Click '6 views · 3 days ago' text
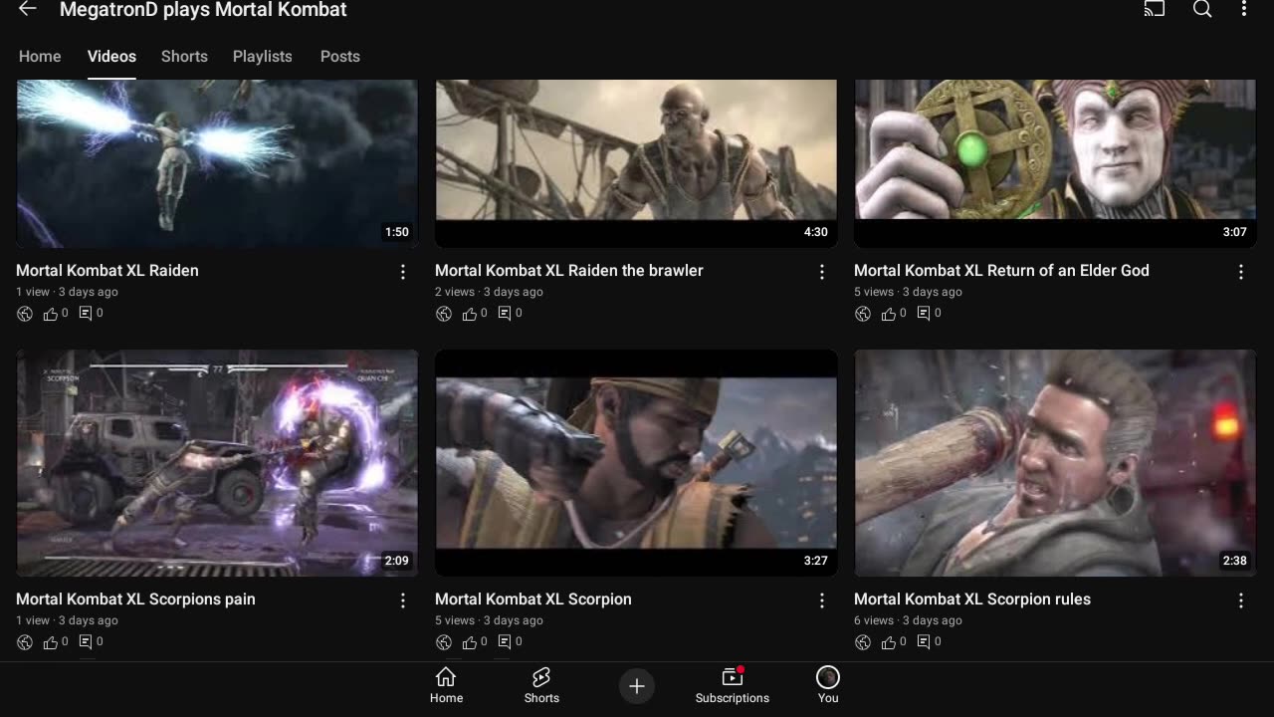Image resolution: width=1274 pixels, height=717 pixels. (x=908, y=620)
